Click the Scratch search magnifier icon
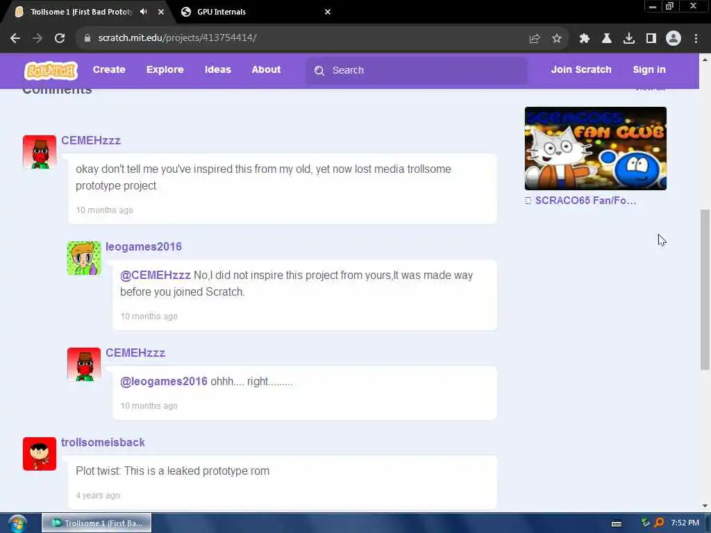The height and width of the screenshot is (533, 711). tap(319, 71)
